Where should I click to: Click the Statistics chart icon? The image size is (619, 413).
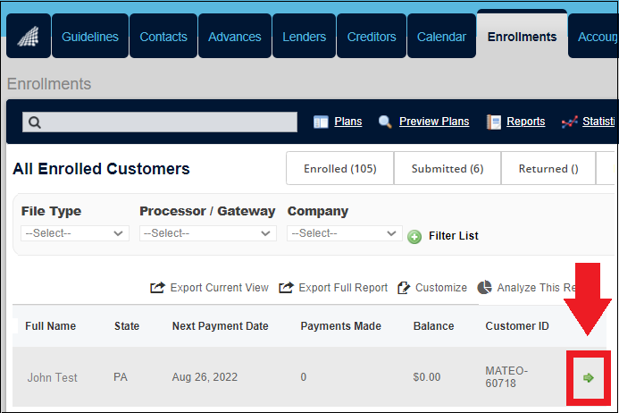569,122
